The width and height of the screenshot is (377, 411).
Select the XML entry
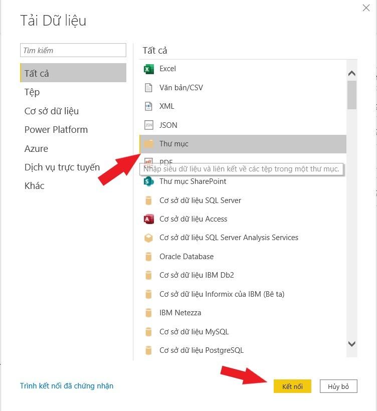pos(243,106)
